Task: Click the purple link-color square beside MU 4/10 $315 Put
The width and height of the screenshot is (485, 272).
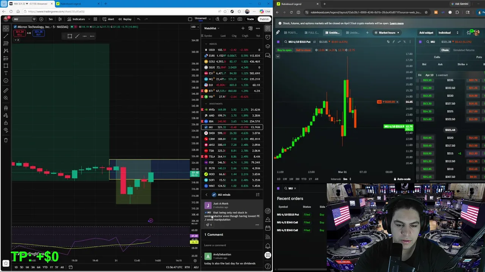Action: click(x=278, y=42)
